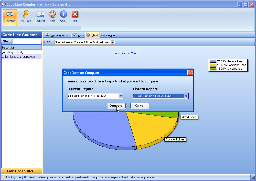Click the Code Line Counter bottom panel button
Screen dimensions: 256x181
point(22,171)
